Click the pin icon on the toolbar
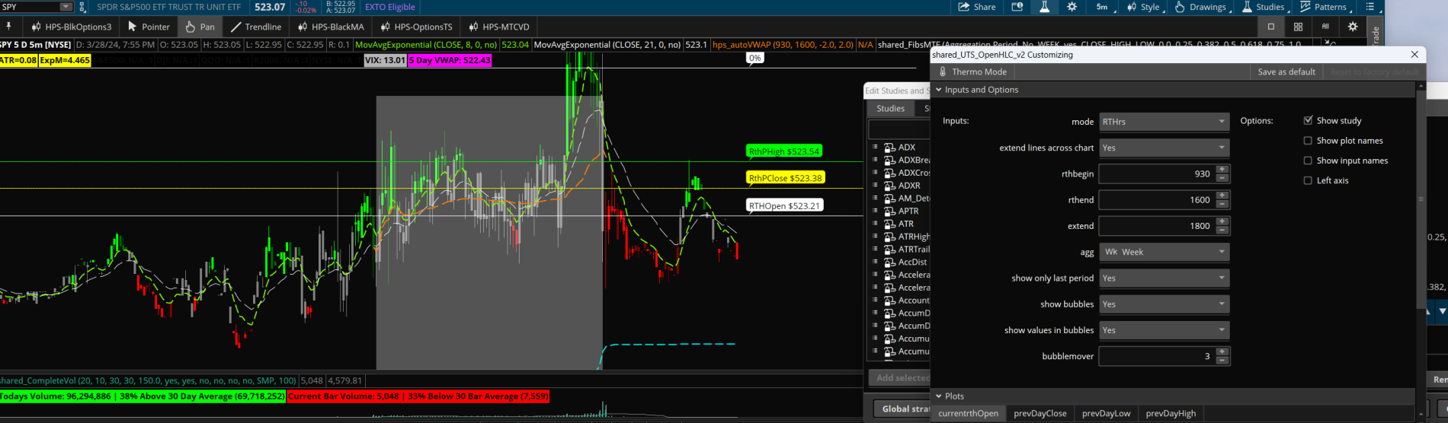The width and height of the screenshot is (1448, 423). pyautogui.click(x=9, y=27)
